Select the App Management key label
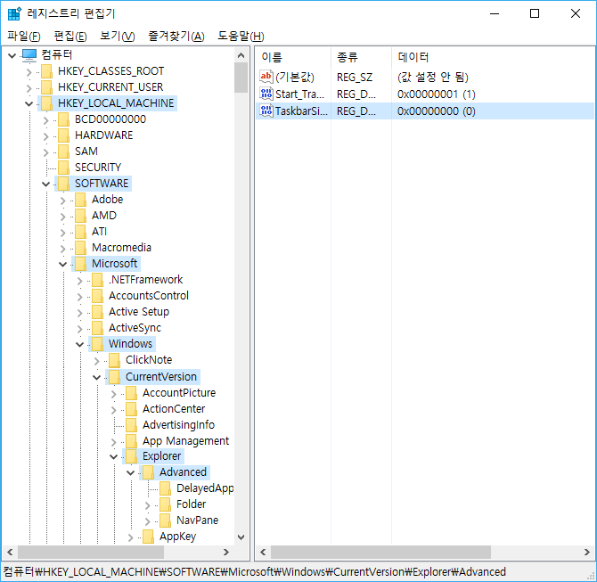This screenshot has width=597, height=582. point(185,440)
